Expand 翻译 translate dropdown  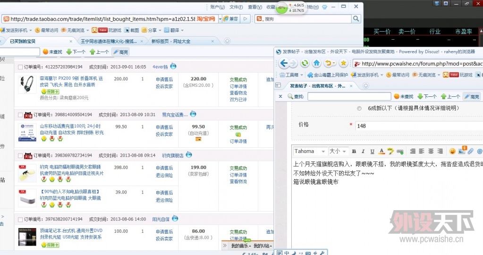point(182,30)
